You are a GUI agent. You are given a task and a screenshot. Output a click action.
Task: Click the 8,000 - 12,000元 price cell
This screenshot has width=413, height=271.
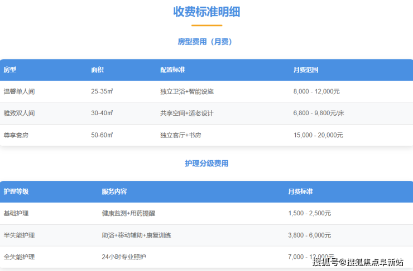pyautogui.click(x=318, y=91)
